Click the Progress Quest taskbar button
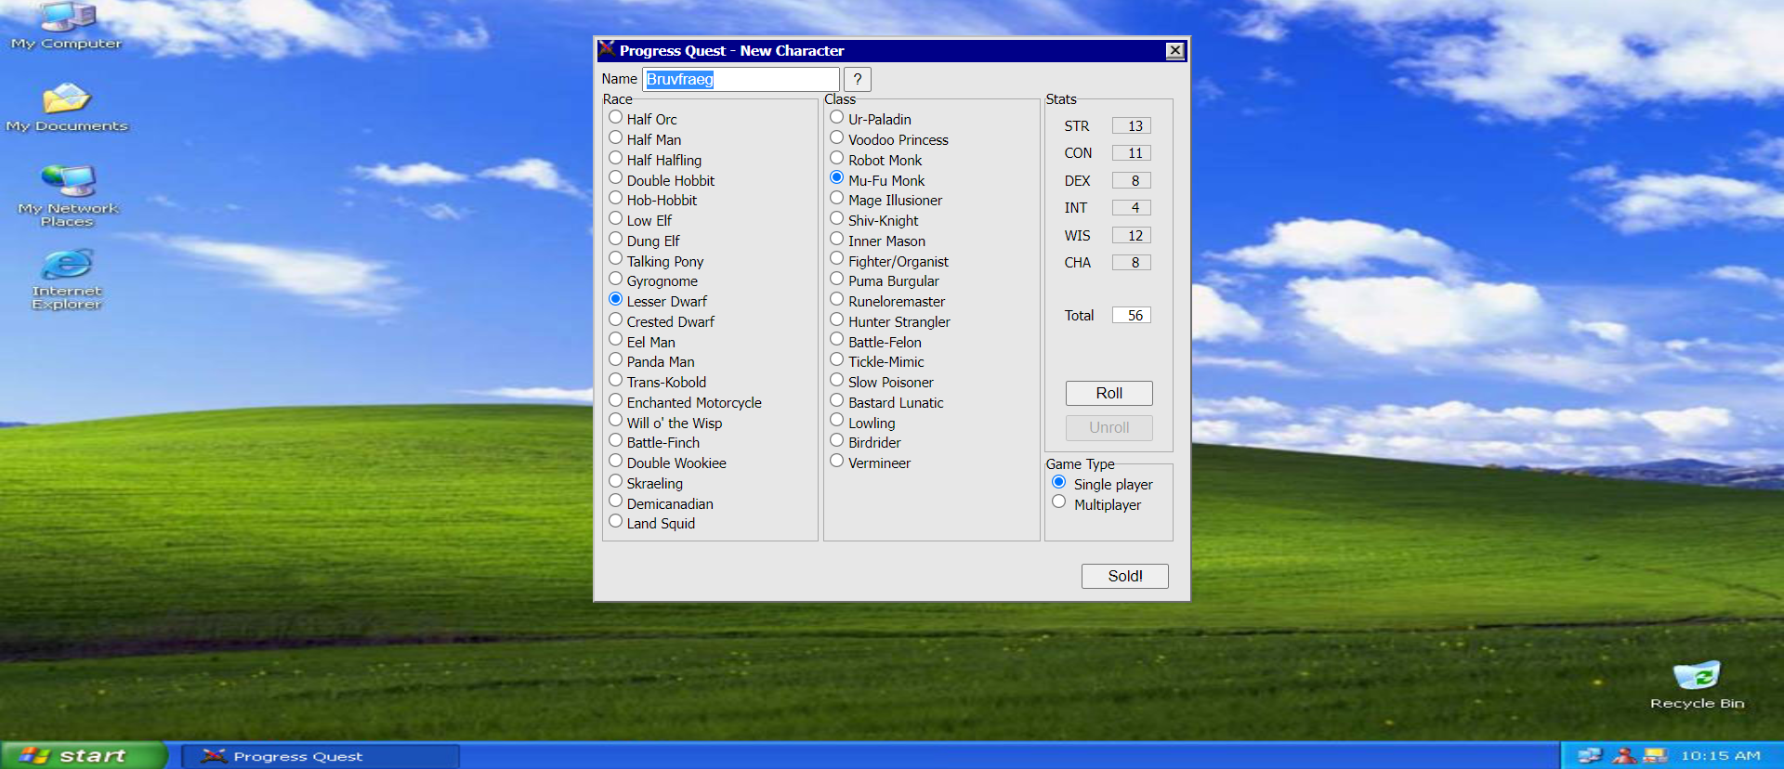Viewport: 1784px width, 769px height. [320, 756]
